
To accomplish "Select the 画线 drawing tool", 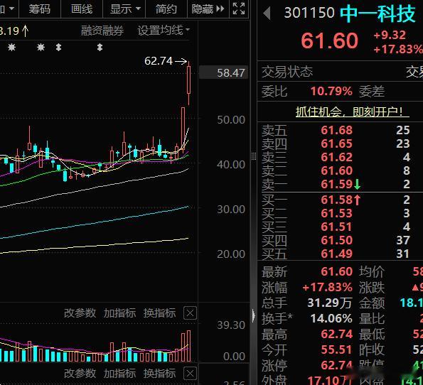I will pyautogui.click(x=82, y=9).
